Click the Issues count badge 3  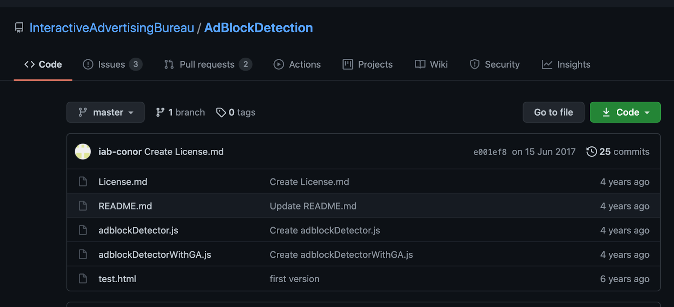tap(136, 64)
